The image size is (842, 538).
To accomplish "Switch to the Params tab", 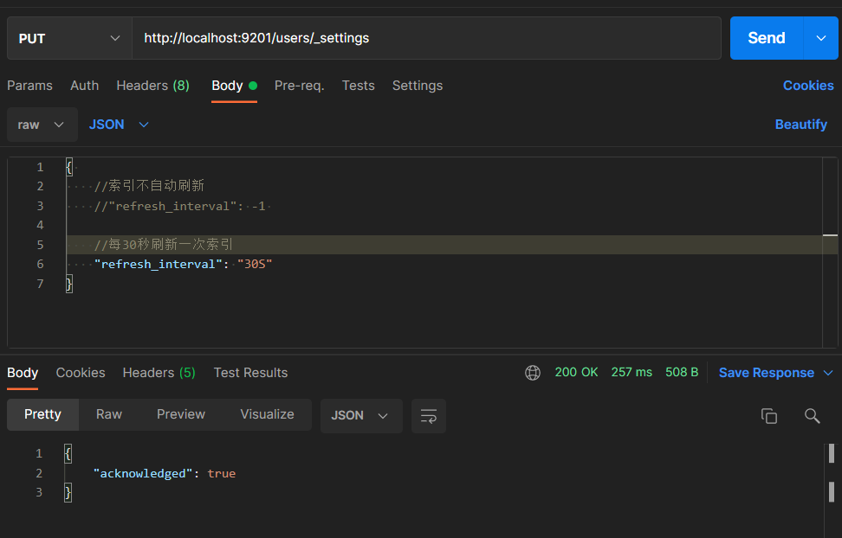I will click(29, 86).
